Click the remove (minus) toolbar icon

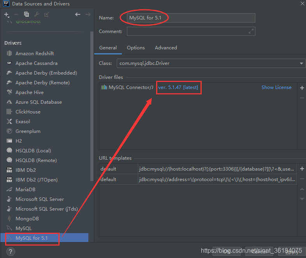[16, 14]
